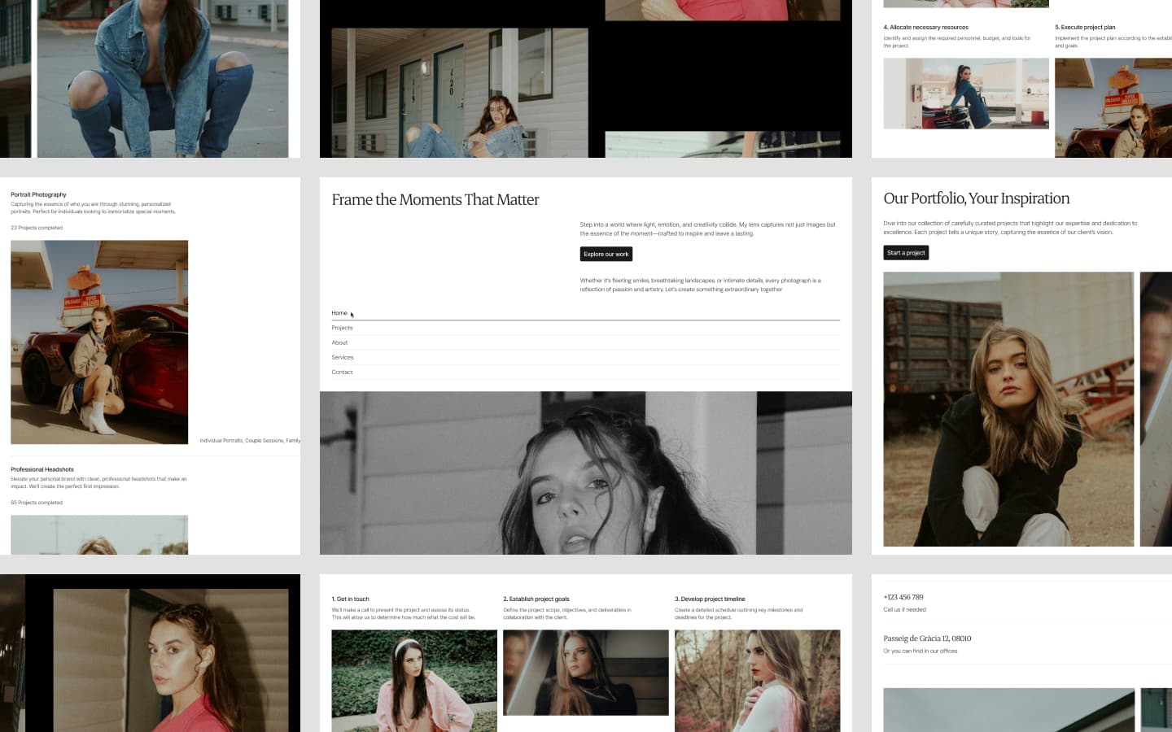Click the red car portrait photo
The width and height of the screenshot is (1172, 732).
pos(99,342)
